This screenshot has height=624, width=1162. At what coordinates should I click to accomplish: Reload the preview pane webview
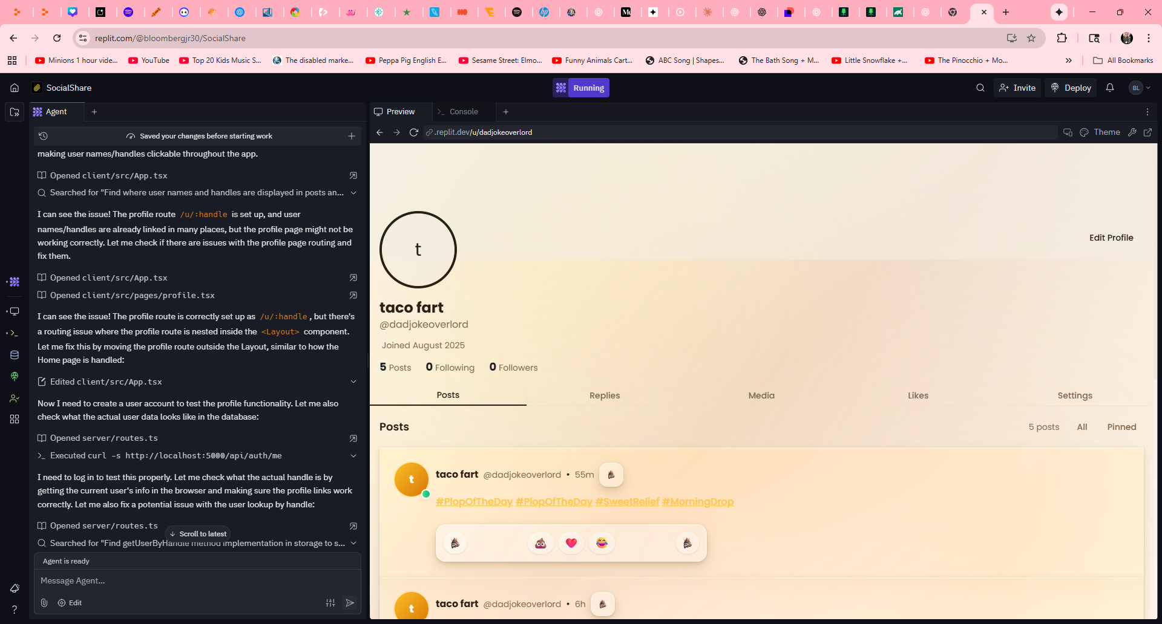(414, 132)
